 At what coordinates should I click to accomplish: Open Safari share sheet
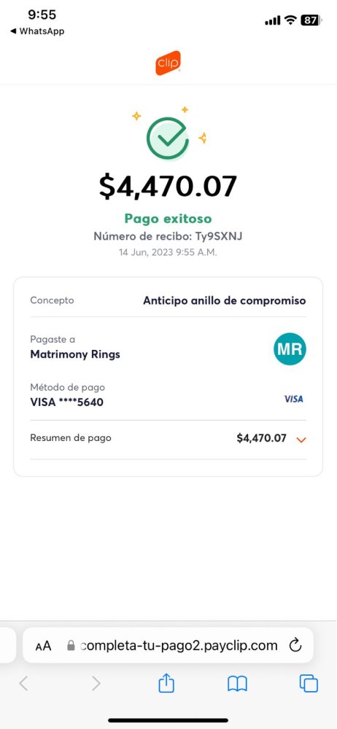pos(166,684)
